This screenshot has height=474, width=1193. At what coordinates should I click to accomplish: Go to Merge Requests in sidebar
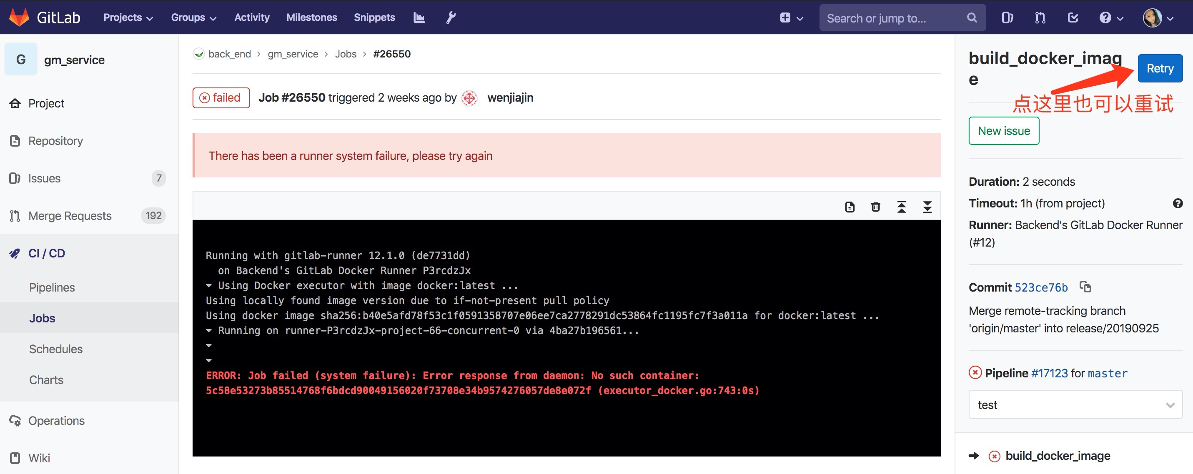70,216
